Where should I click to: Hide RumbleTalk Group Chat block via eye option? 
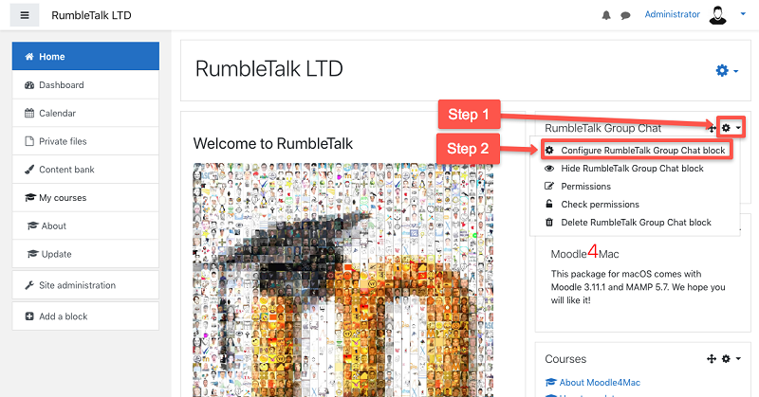click(632, 169)
